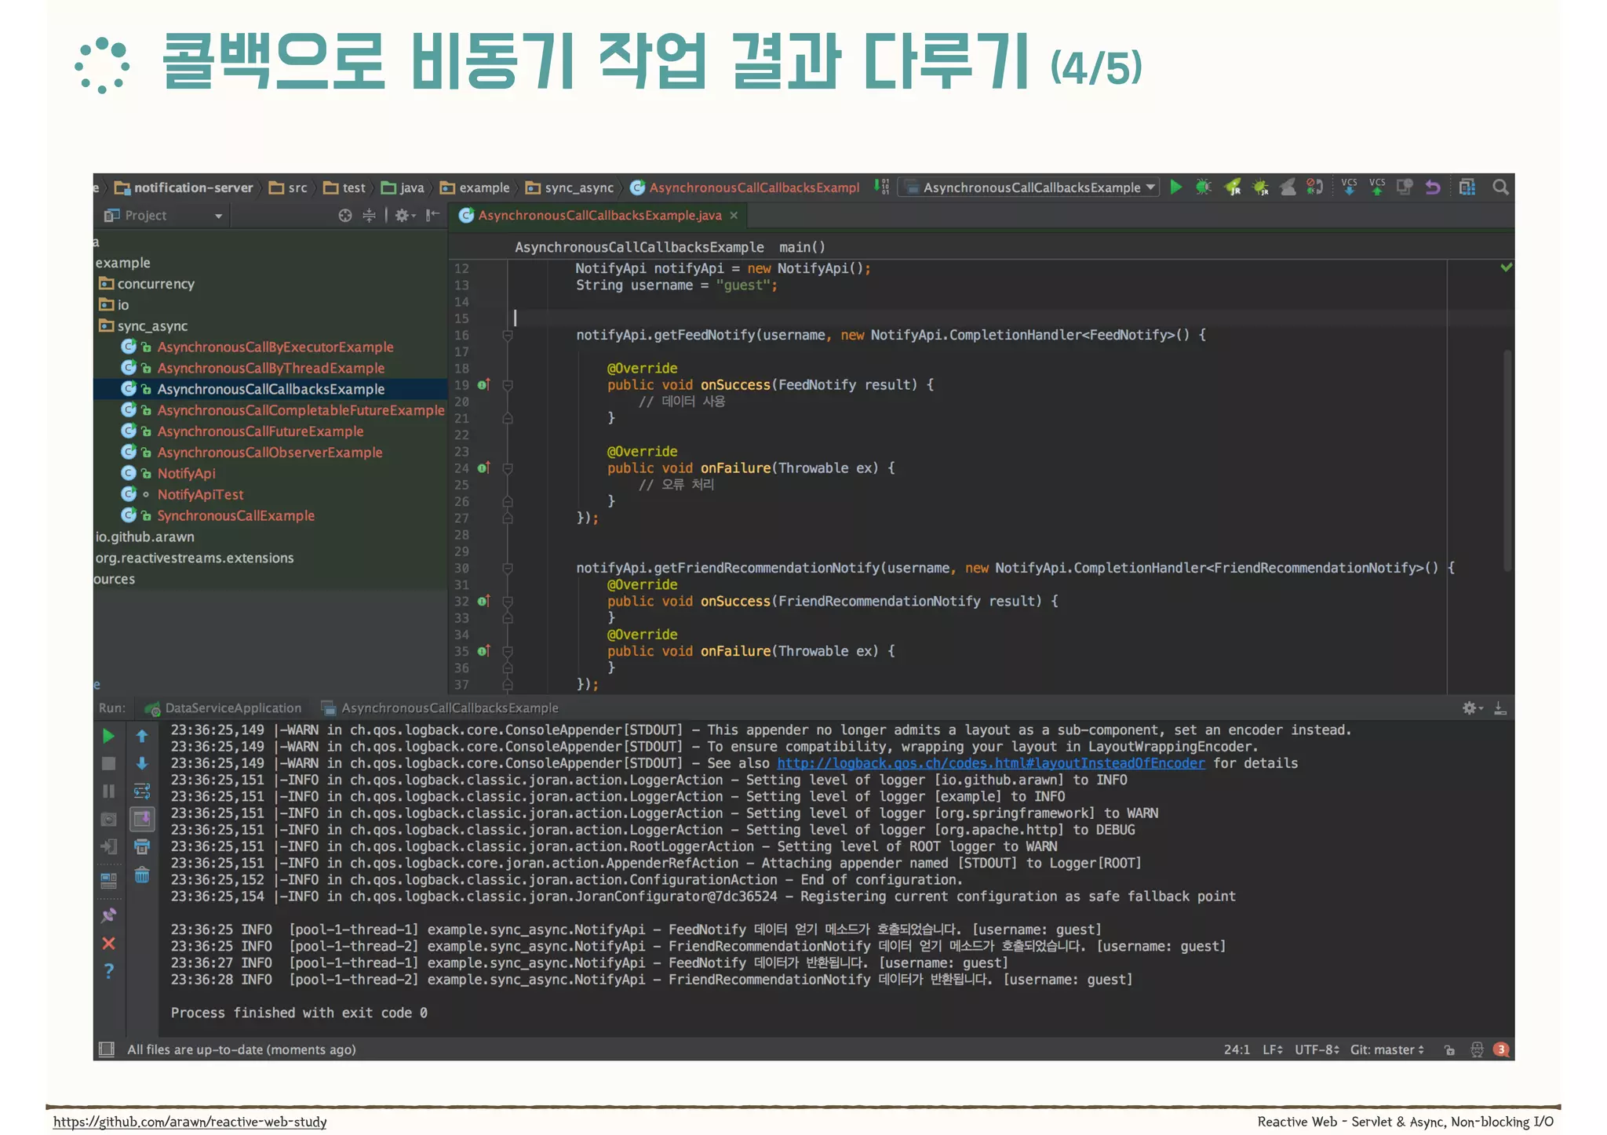Select NotifyApiTest in project tree

[x=200, y=494]
